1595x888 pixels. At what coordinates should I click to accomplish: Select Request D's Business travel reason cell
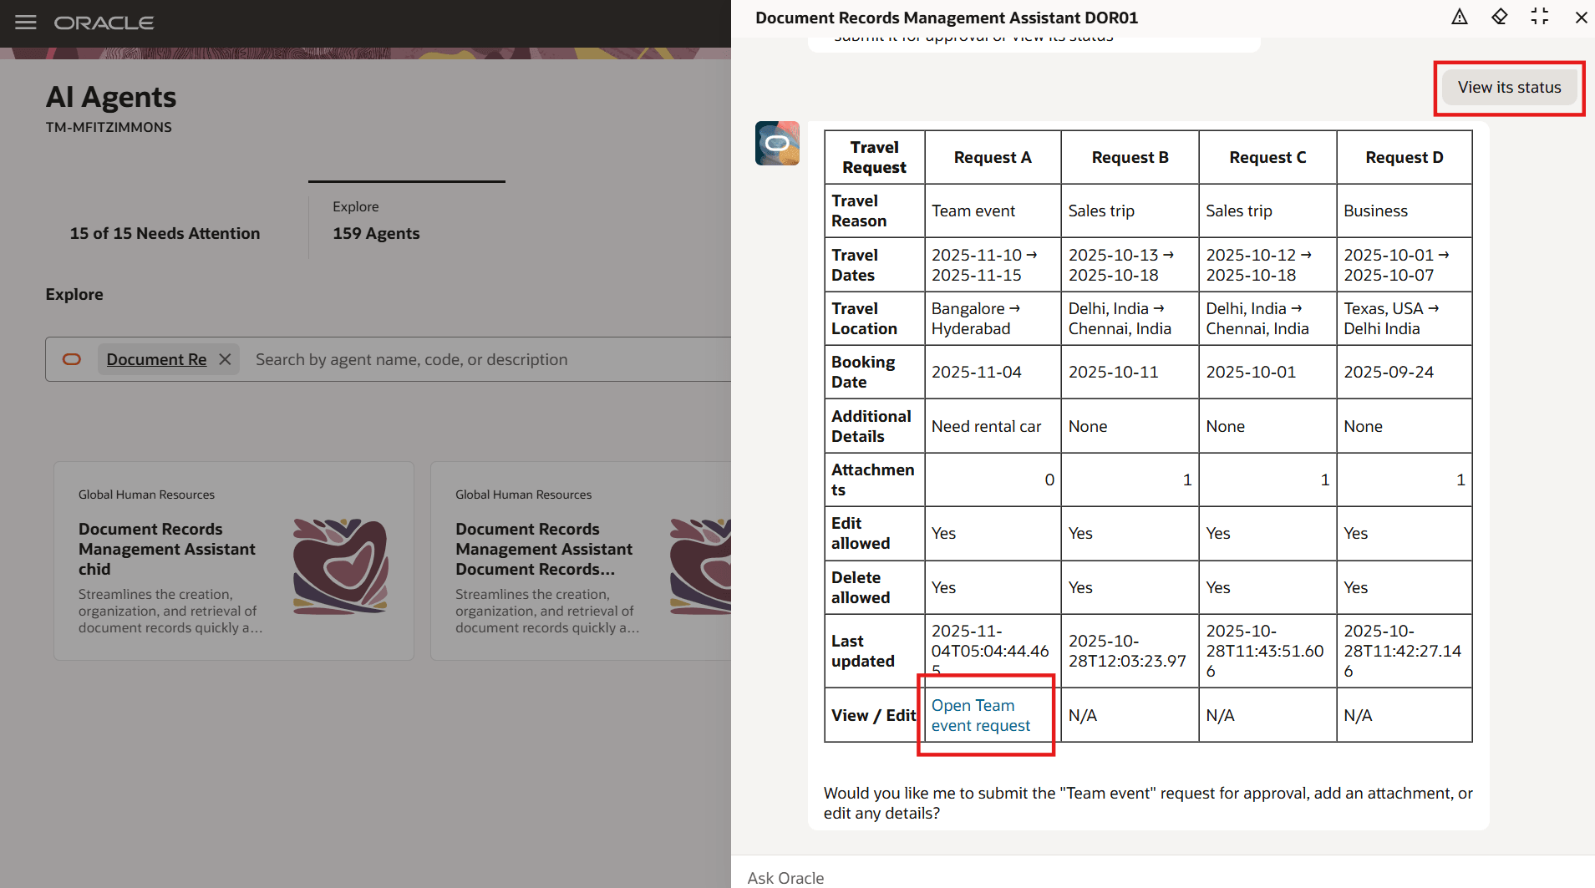click(x=1375, y=211)
